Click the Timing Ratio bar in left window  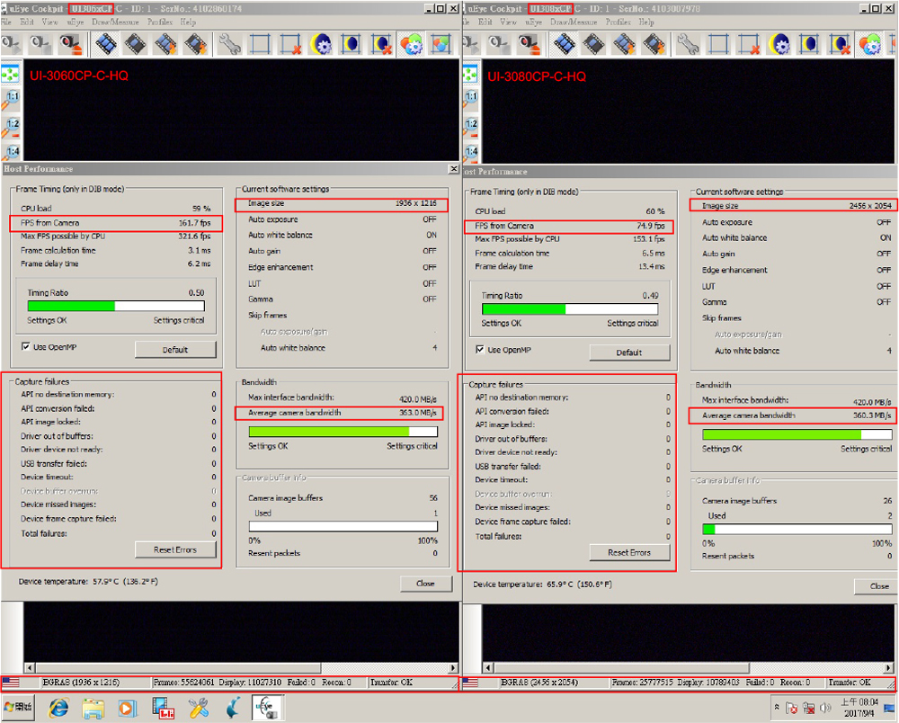[116, 306]
